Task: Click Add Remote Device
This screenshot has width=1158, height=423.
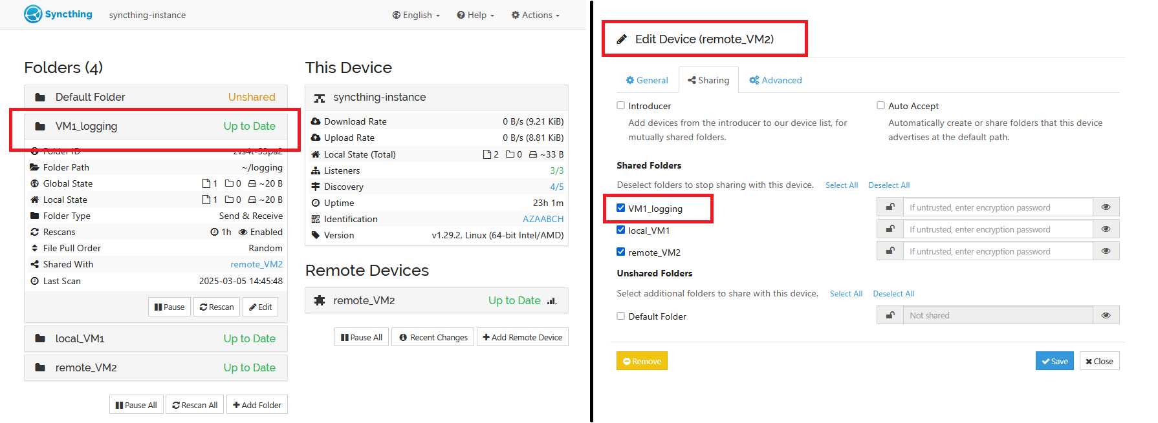Action: [523, 337]
